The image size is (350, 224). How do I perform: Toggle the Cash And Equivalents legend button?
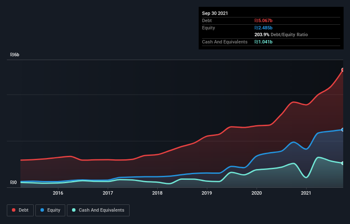point(98,210)
